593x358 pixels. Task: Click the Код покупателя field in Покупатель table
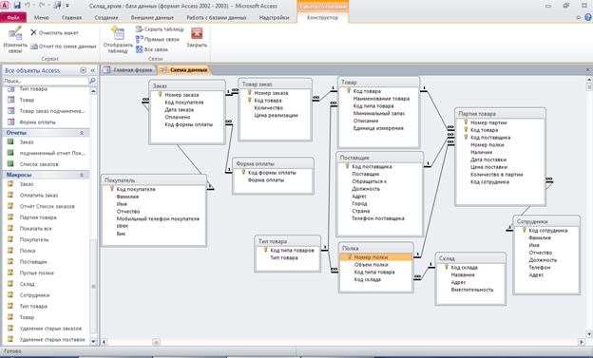pyautogui.click(x=135, y=189)
